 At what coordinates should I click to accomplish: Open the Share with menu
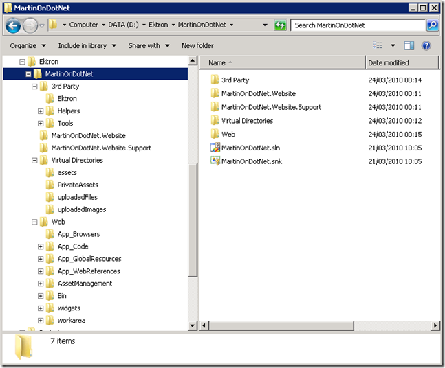[149, 45]
